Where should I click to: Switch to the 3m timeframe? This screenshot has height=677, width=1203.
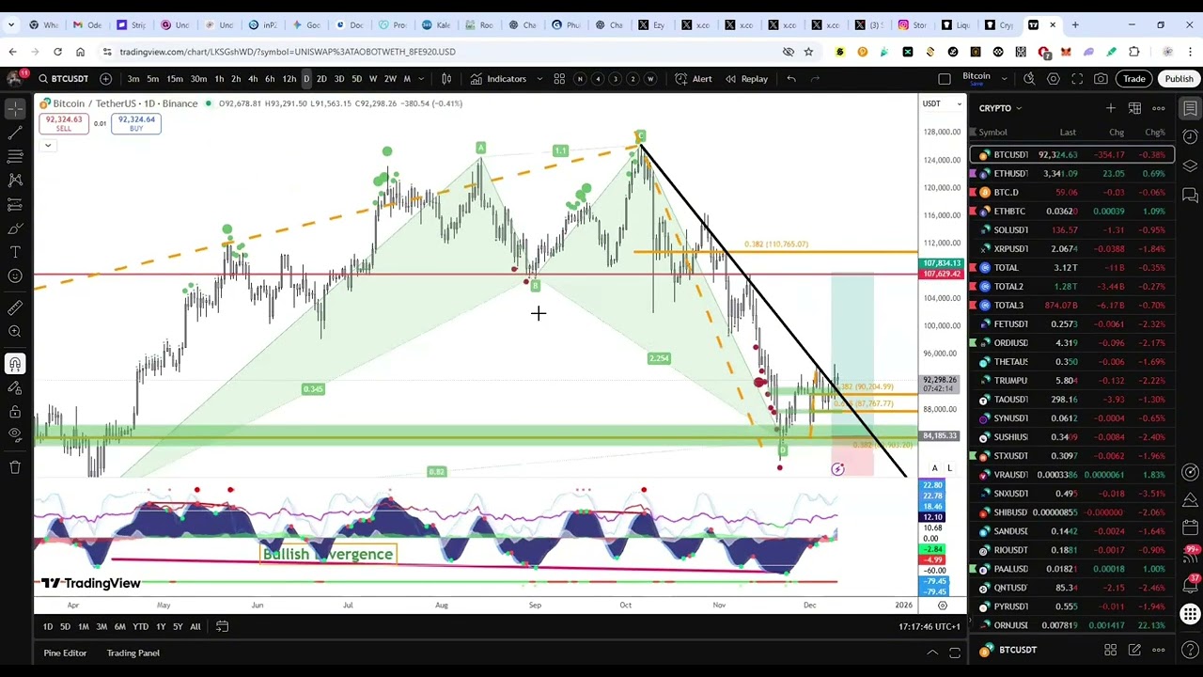pyautogui.click(x=133, y=79)
